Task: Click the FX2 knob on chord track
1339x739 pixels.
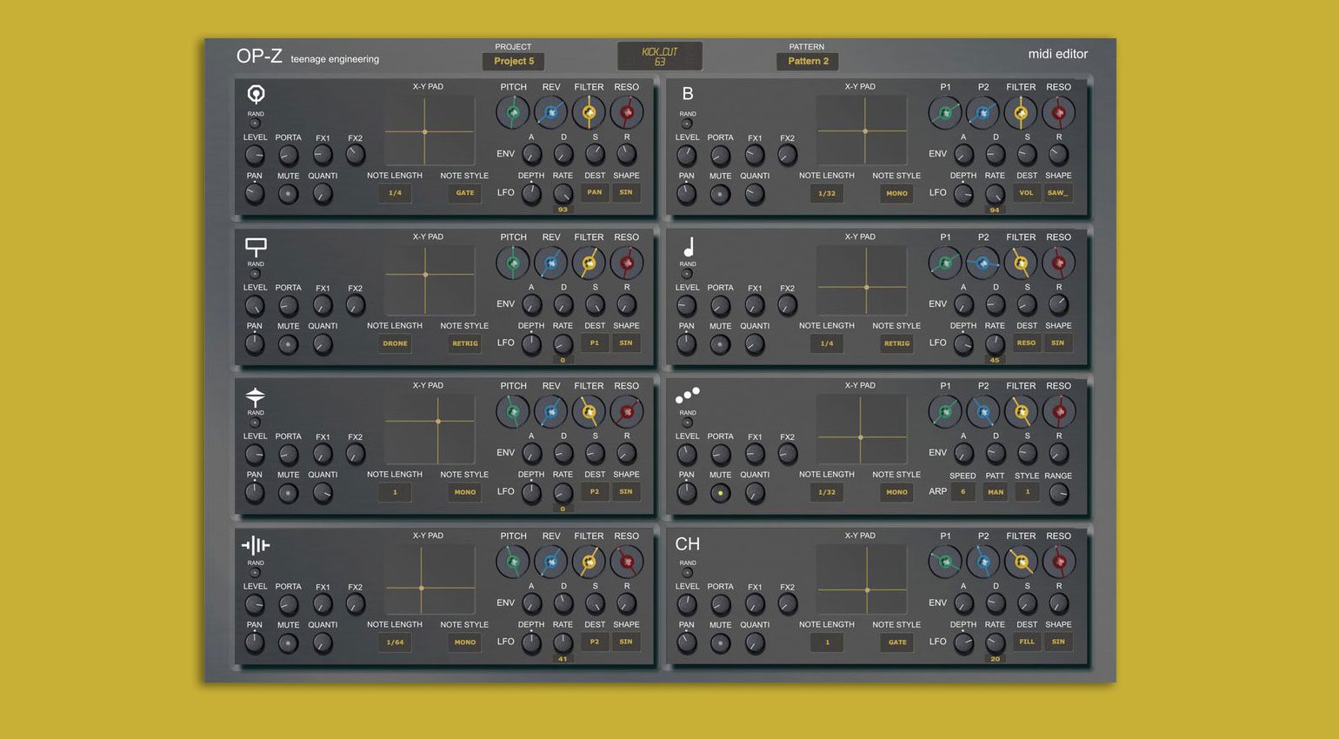Action: [x=787, y=604]
